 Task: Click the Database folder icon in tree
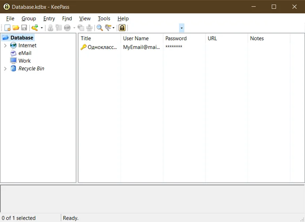tap(6, 38)
